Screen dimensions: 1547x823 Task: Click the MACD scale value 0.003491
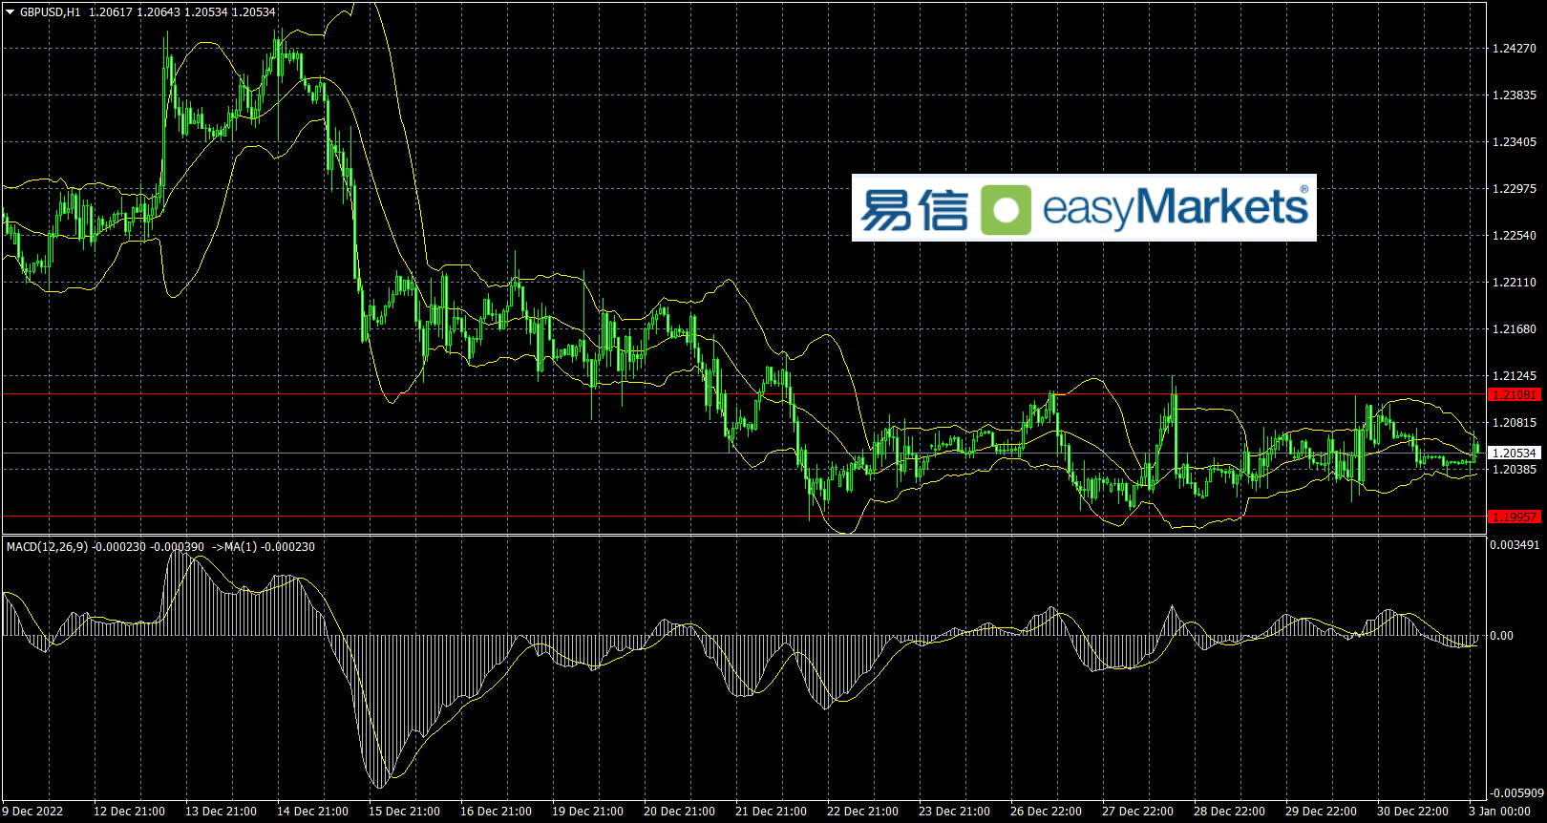coord(1515,545)
